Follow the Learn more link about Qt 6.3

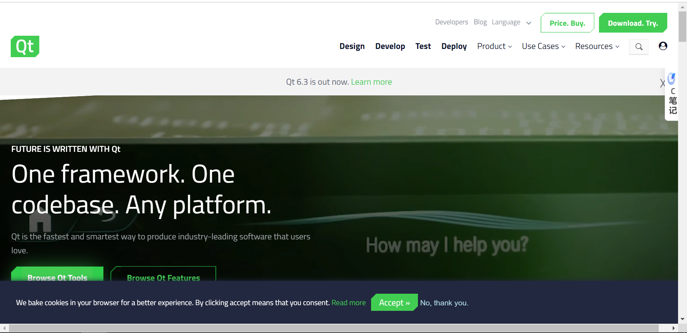[x=371, y=82]
